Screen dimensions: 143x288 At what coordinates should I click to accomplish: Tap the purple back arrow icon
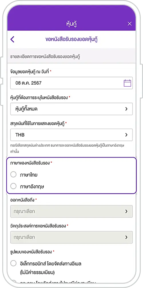[x=12, y=39]
